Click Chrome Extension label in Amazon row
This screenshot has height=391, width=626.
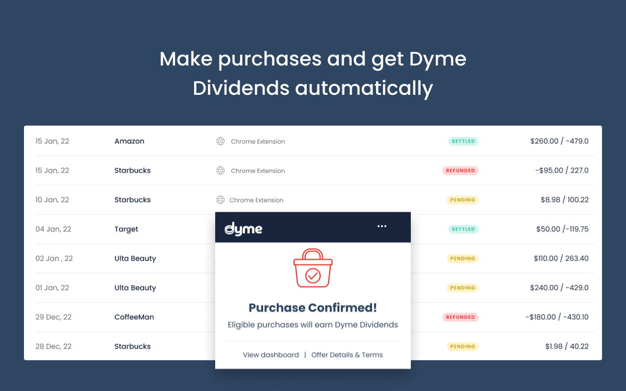258,141
